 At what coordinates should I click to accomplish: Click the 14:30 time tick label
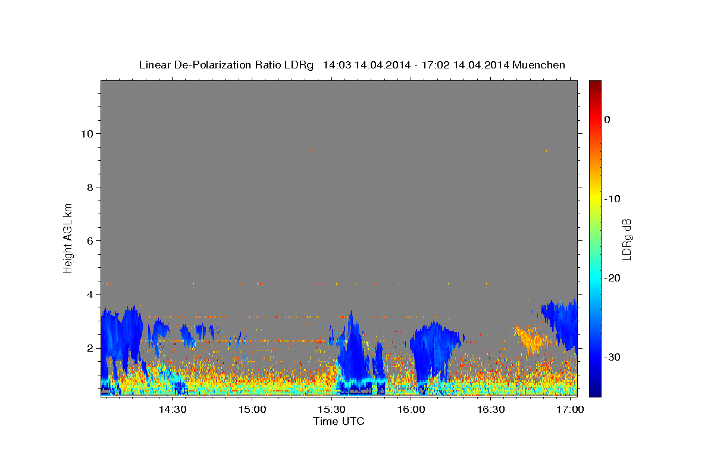point(173,410)
